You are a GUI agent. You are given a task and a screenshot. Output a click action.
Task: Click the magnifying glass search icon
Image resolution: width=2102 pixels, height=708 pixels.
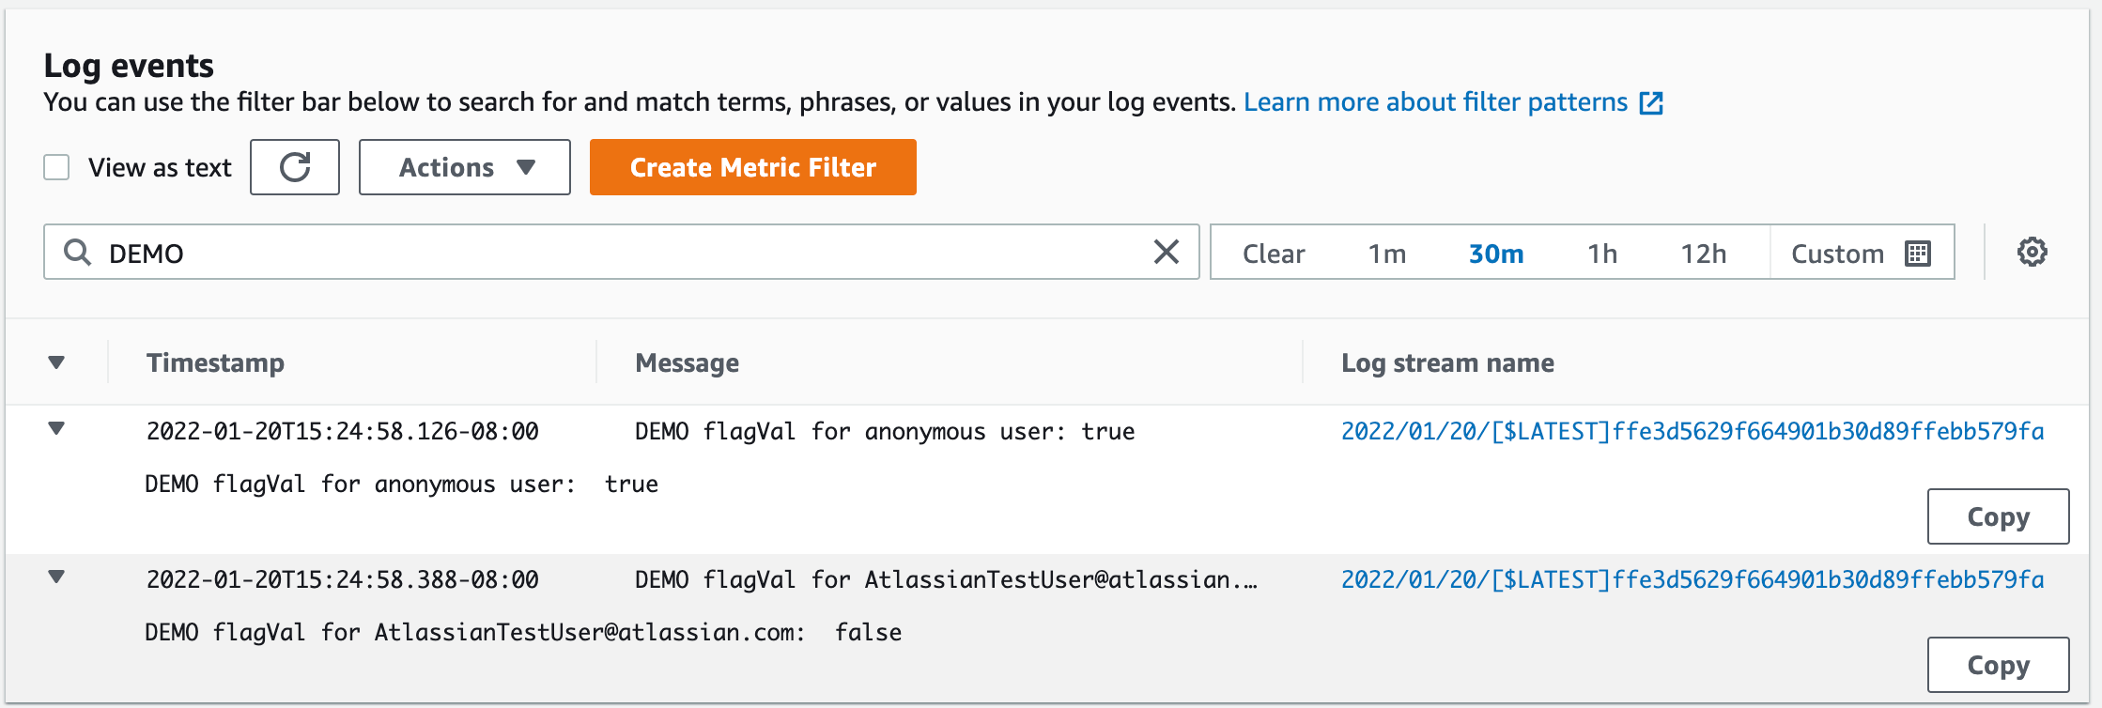(x=76, y=253)
